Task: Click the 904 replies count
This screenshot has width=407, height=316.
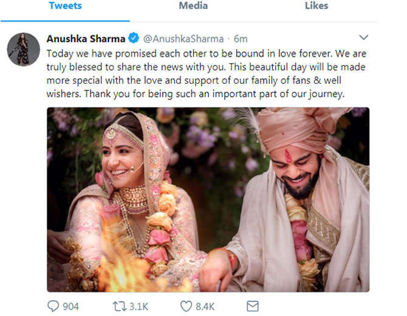Action: click(x=71, y=306)
